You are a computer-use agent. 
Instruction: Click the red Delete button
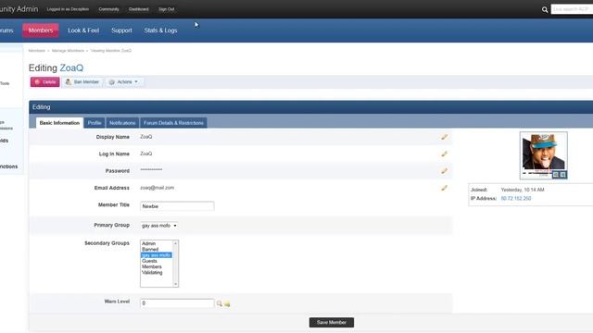coord(45,82)
